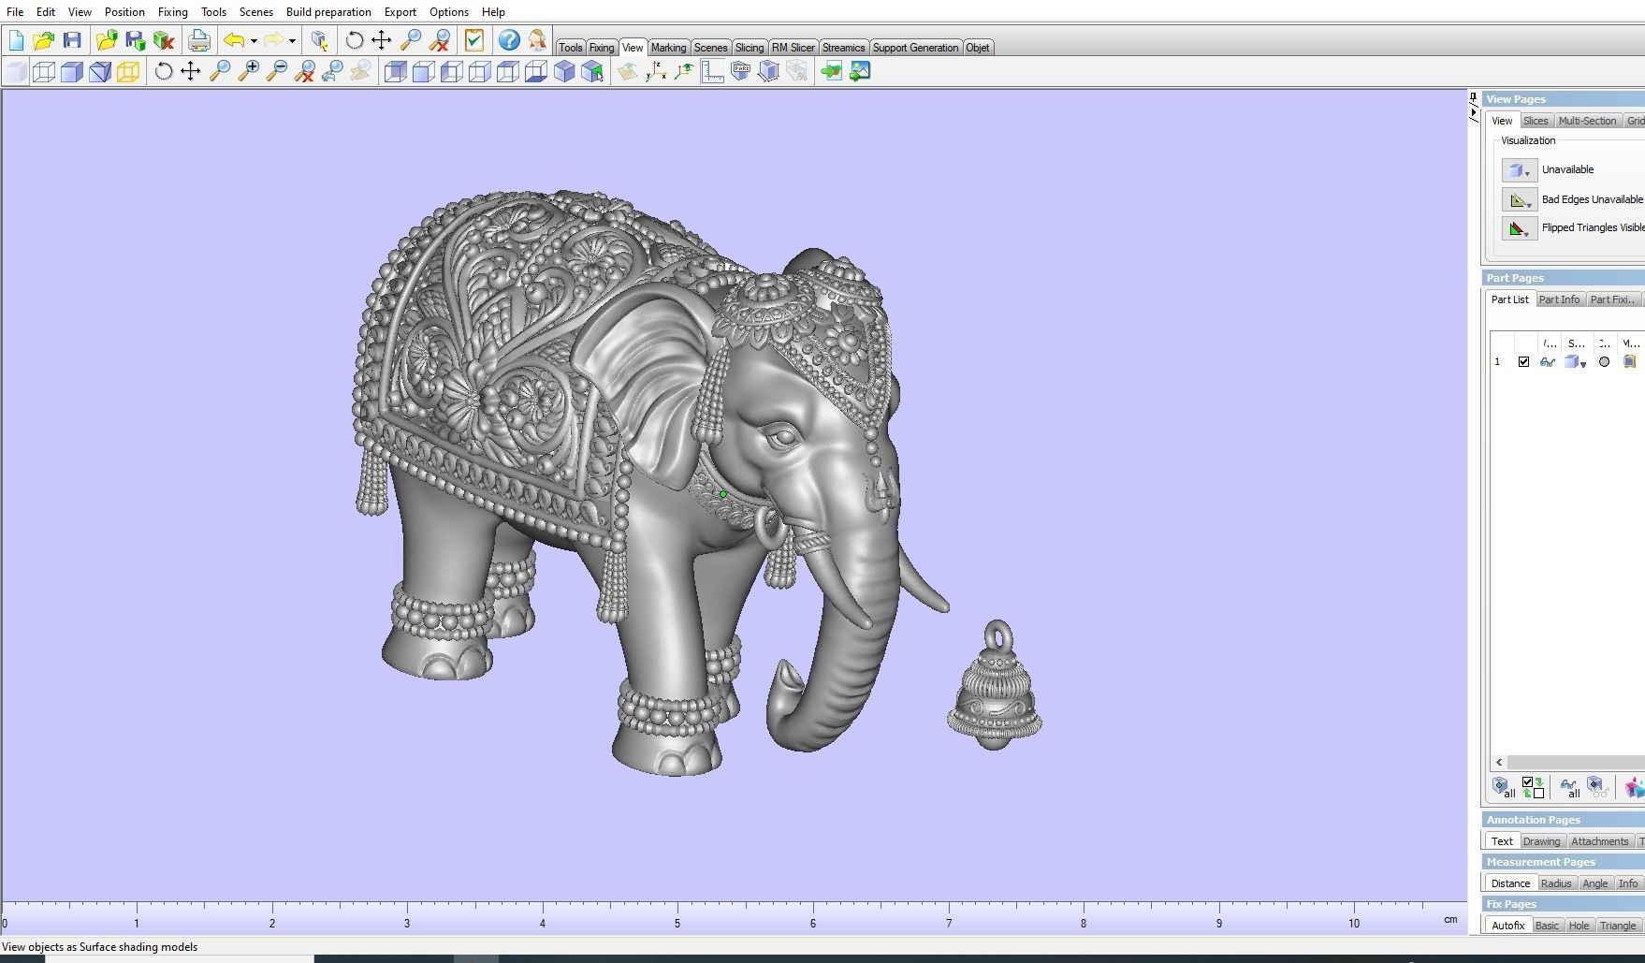Switch to the RM Slicer tab
This screenshot has height=963, width=1645.
pyautogui.click(x=793, y=48)
